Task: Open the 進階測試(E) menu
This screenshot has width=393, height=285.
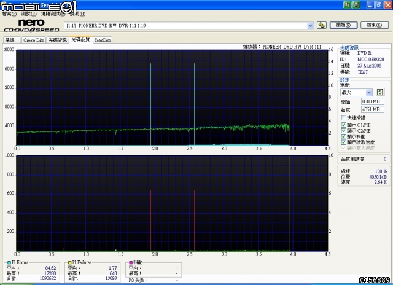Action: 53,14
